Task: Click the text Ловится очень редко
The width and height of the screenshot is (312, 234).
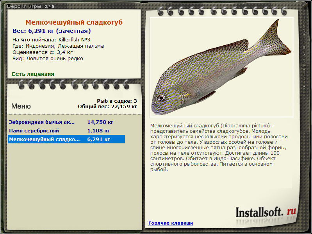Action: (55, 59)
